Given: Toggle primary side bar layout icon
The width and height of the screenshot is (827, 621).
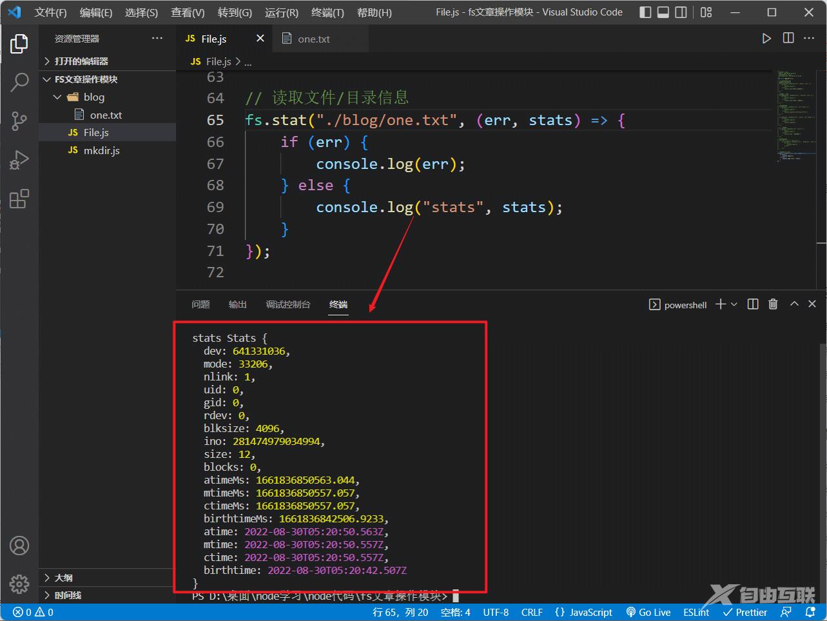Looking at the screenshot, I should coord(645,12).
